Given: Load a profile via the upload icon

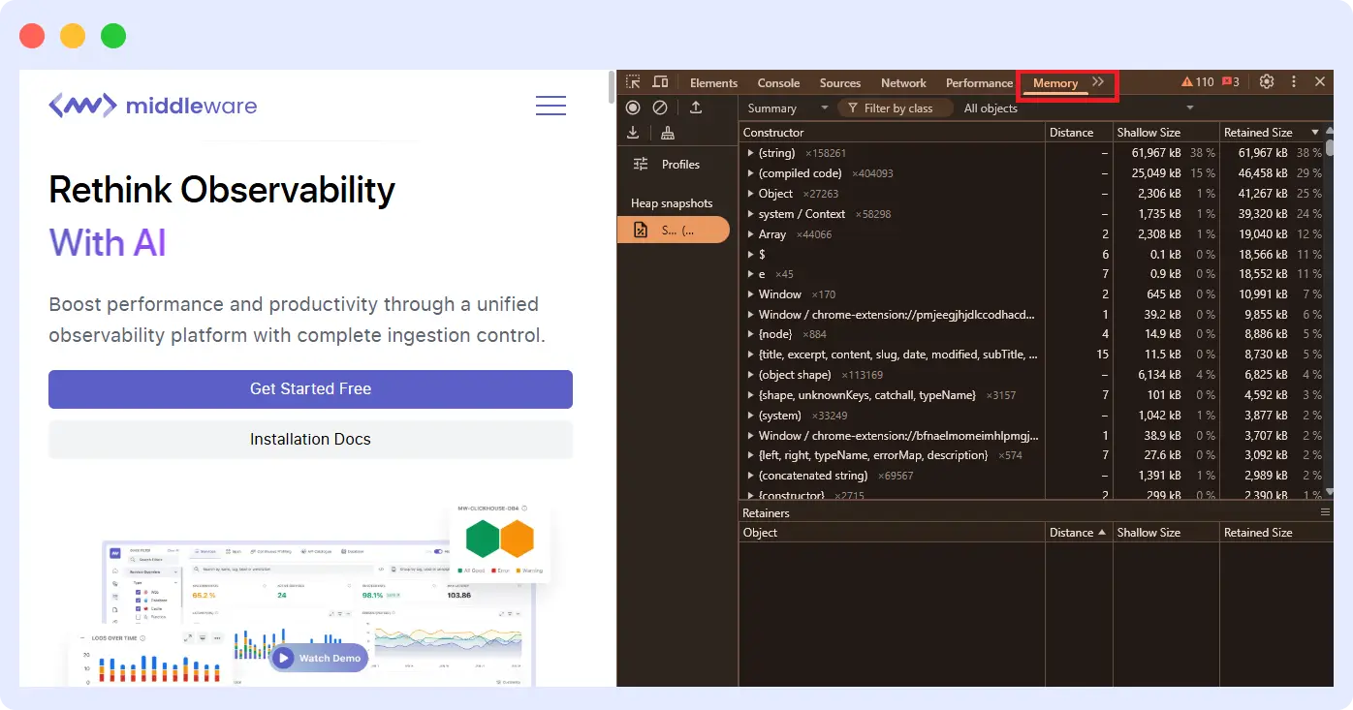Looking at the screenshot, I should (696, 108).
